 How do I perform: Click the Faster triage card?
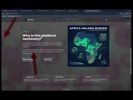click(37, 79)
